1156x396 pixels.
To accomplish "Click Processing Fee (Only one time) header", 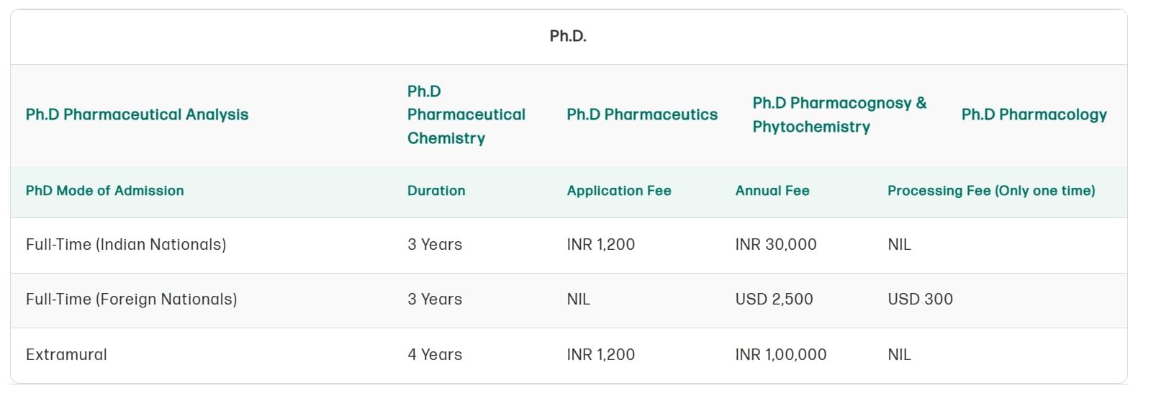I will point(990,191).
